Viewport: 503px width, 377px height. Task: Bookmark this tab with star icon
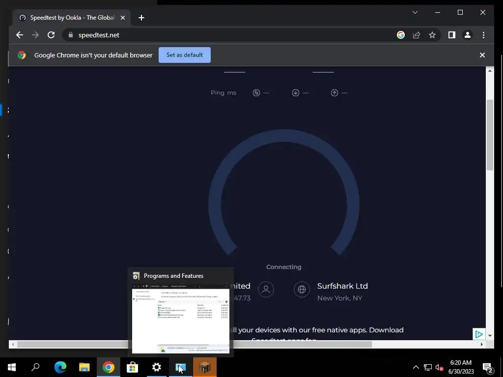tap(432, 35)
